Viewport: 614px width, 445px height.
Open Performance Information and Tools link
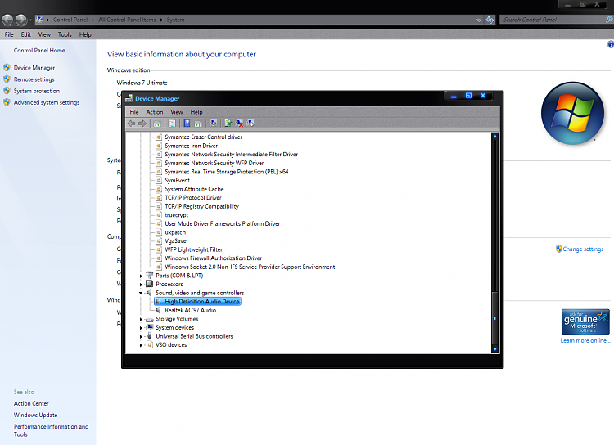pyautogui.click(x=51, y=430)
